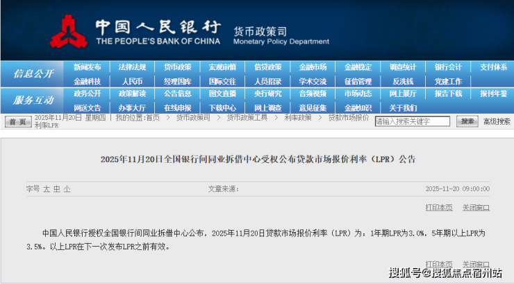
Task: Open 货币政策 in top navigation
Action: pos(177,67)
